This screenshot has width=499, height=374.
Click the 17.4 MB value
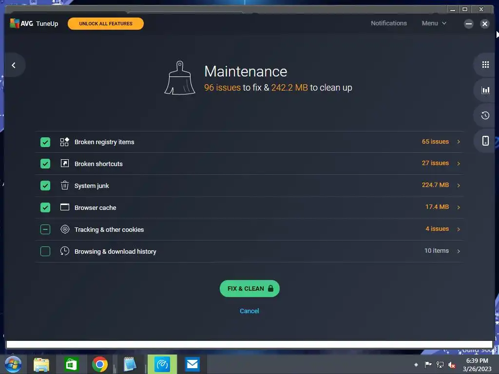(x=437, y=206)
